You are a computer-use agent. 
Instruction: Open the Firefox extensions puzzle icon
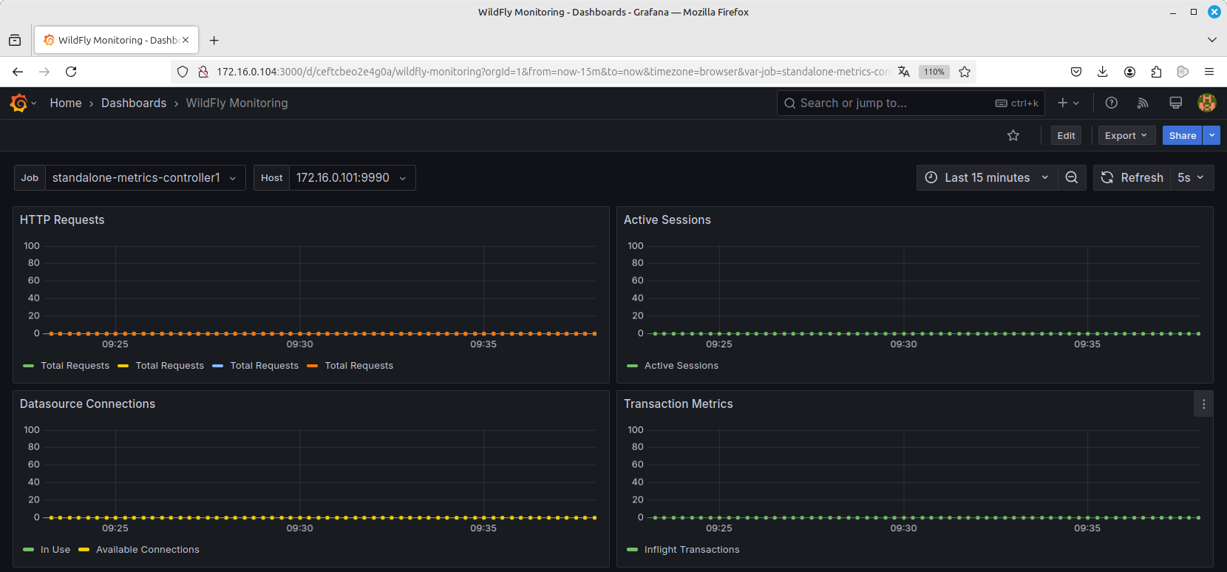[x=1156, y=72]
